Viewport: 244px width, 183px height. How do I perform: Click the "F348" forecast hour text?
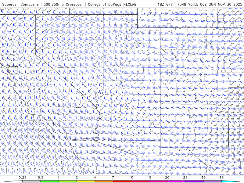click(x=182, y=5)
